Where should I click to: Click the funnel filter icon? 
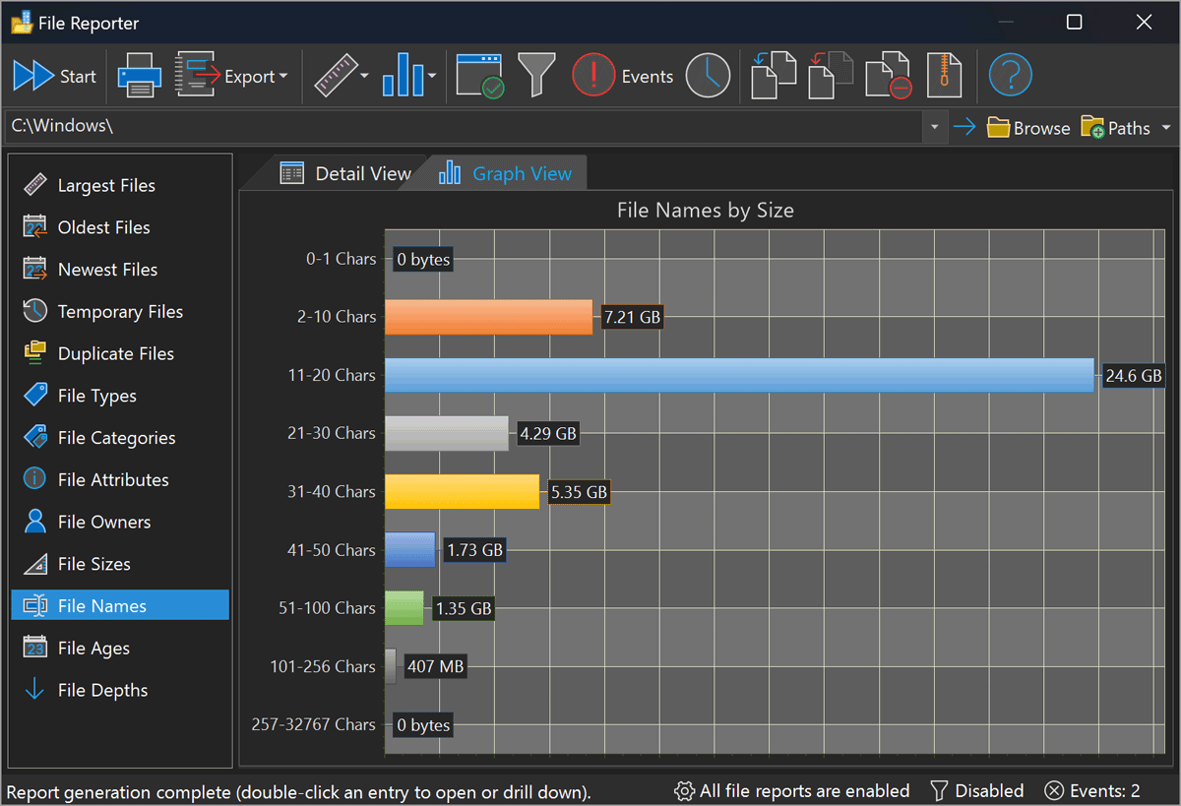[x=536, y=76]
